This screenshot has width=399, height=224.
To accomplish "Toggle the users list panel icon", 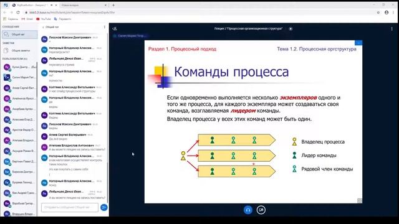I will 115,29.
